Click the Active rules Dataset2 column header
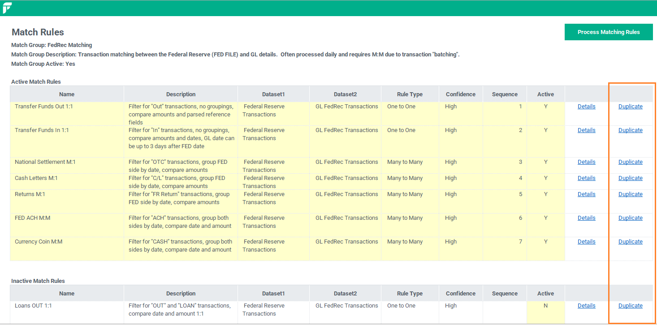Image resolution: width=657 pixels, height=325 pixels. pos(345,94)
